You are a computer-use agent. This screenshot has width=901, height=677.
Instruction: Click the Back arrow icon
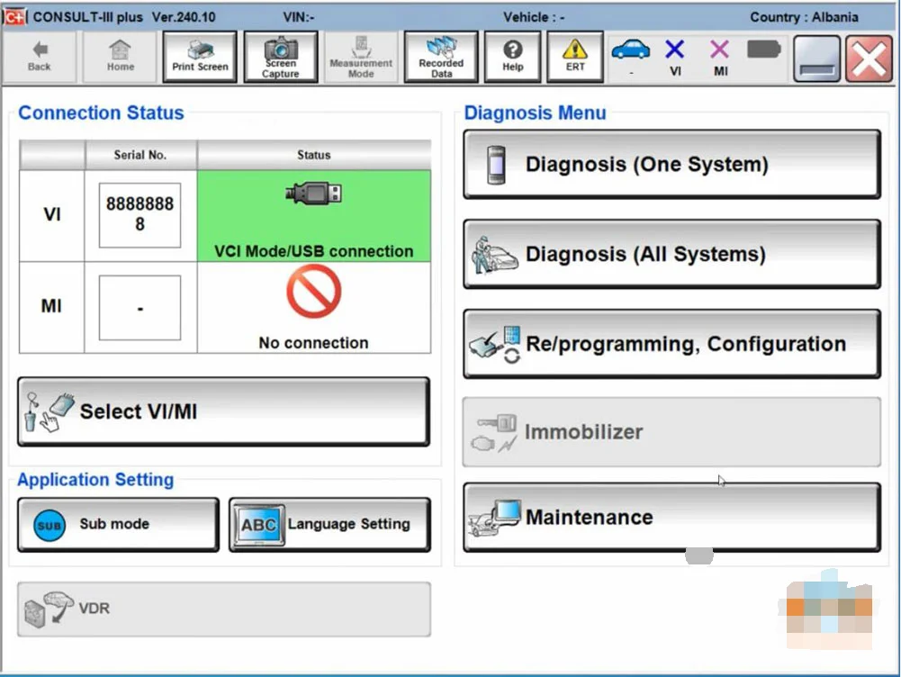40,56
